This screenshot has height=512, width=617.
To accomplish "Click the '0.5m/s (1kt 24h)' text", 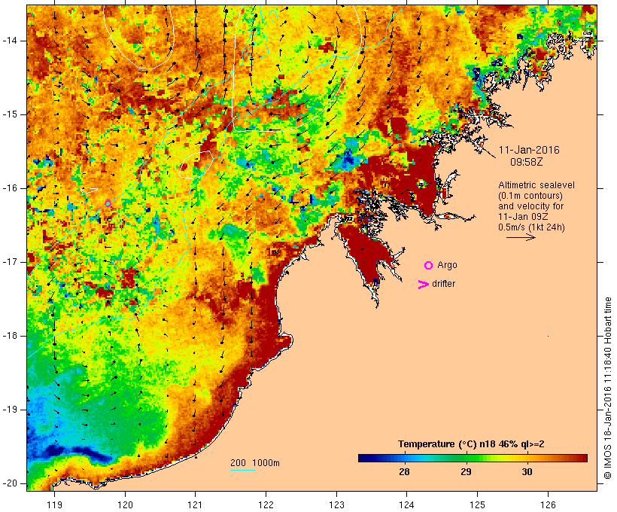I will pyautogui.click(x=531, y=227).
